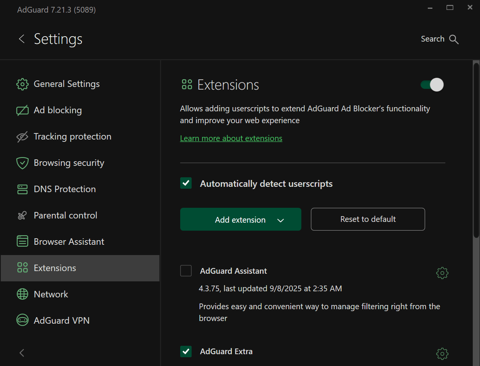The height and width of the screenshot is (366, 480).
Task: Go to Ad blocking settings
Action: 80,111
